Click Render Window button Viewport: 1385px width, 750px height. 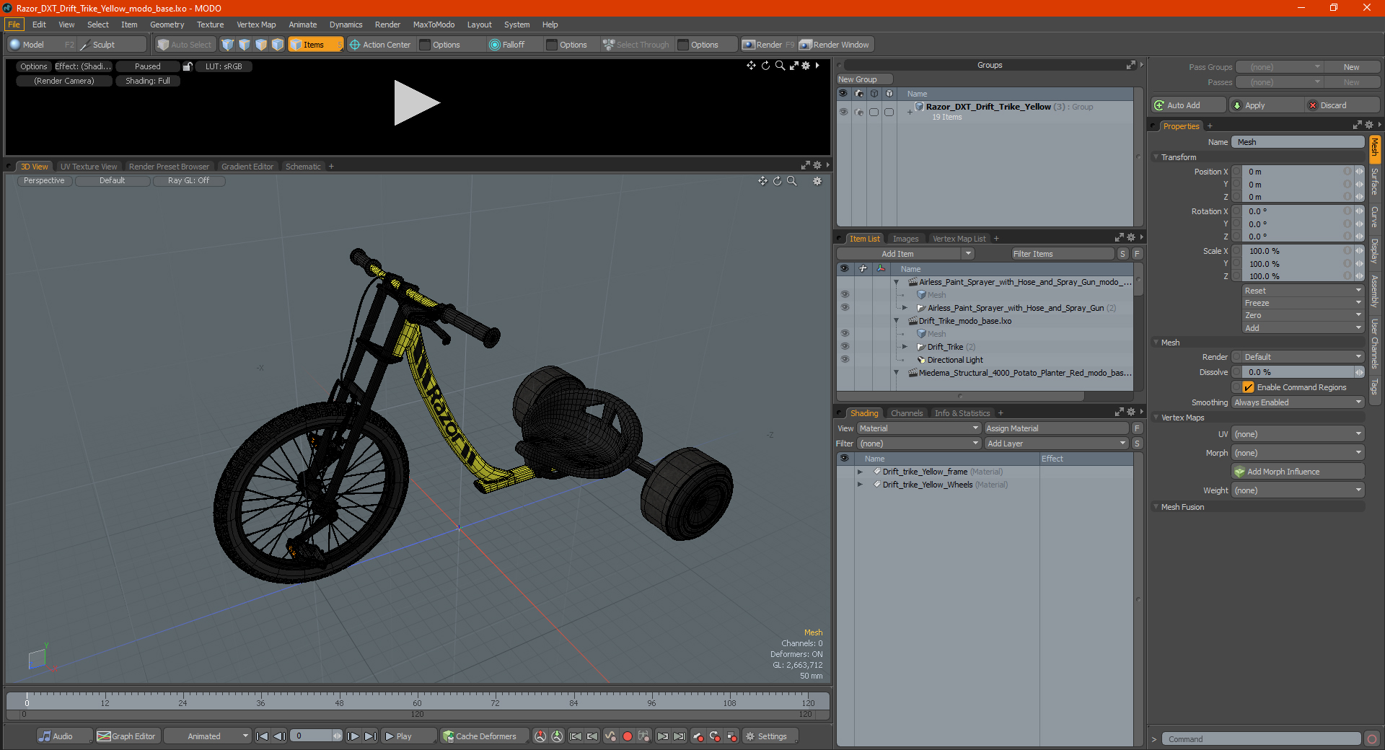tap(835, 45)
